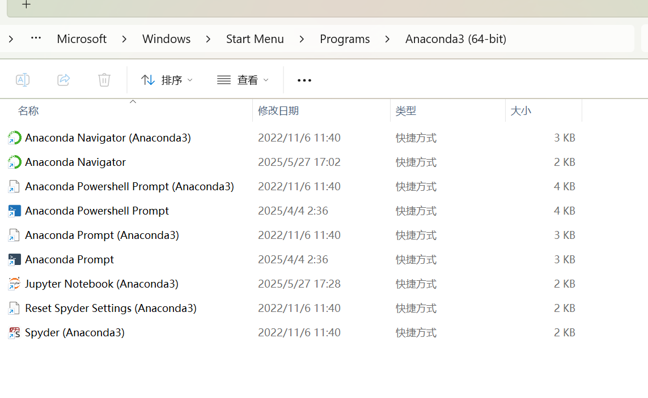Screen dimensions: 648x398
Task: Click blue Anaconda Powershell Prompt icon
Action: [x=14, y=211]
